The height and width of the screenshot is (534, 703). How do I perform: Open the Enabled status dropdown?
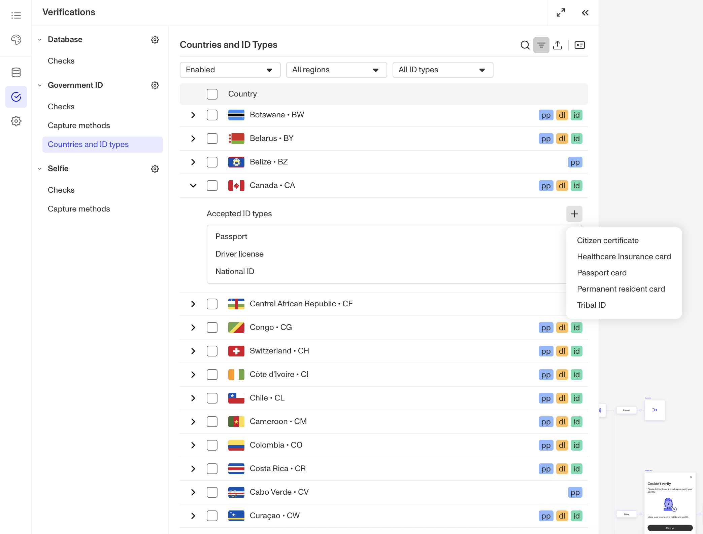(230, 70)
